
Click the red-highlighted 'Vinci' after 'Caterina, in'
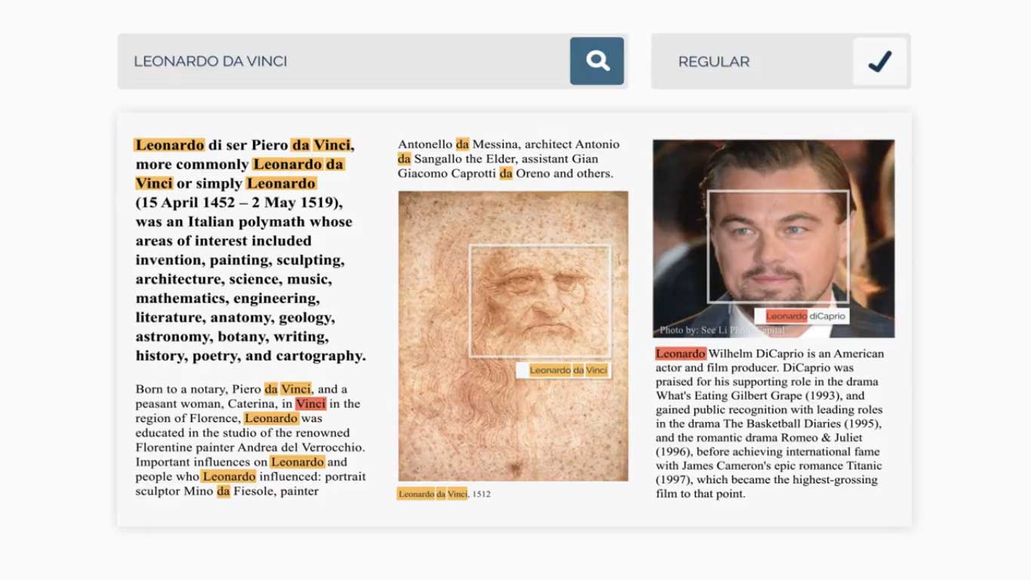point(311,404)
